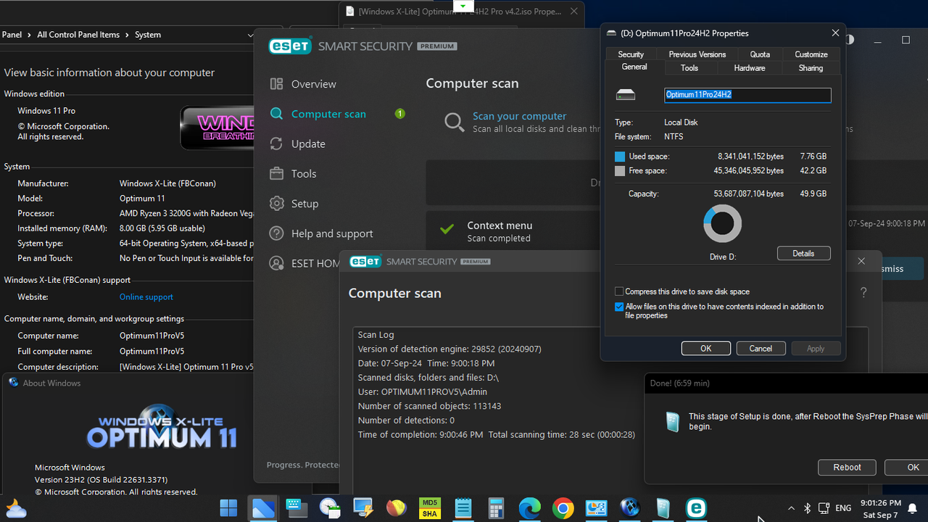Open the notification bell in taskbar

(x=913, y=508)
